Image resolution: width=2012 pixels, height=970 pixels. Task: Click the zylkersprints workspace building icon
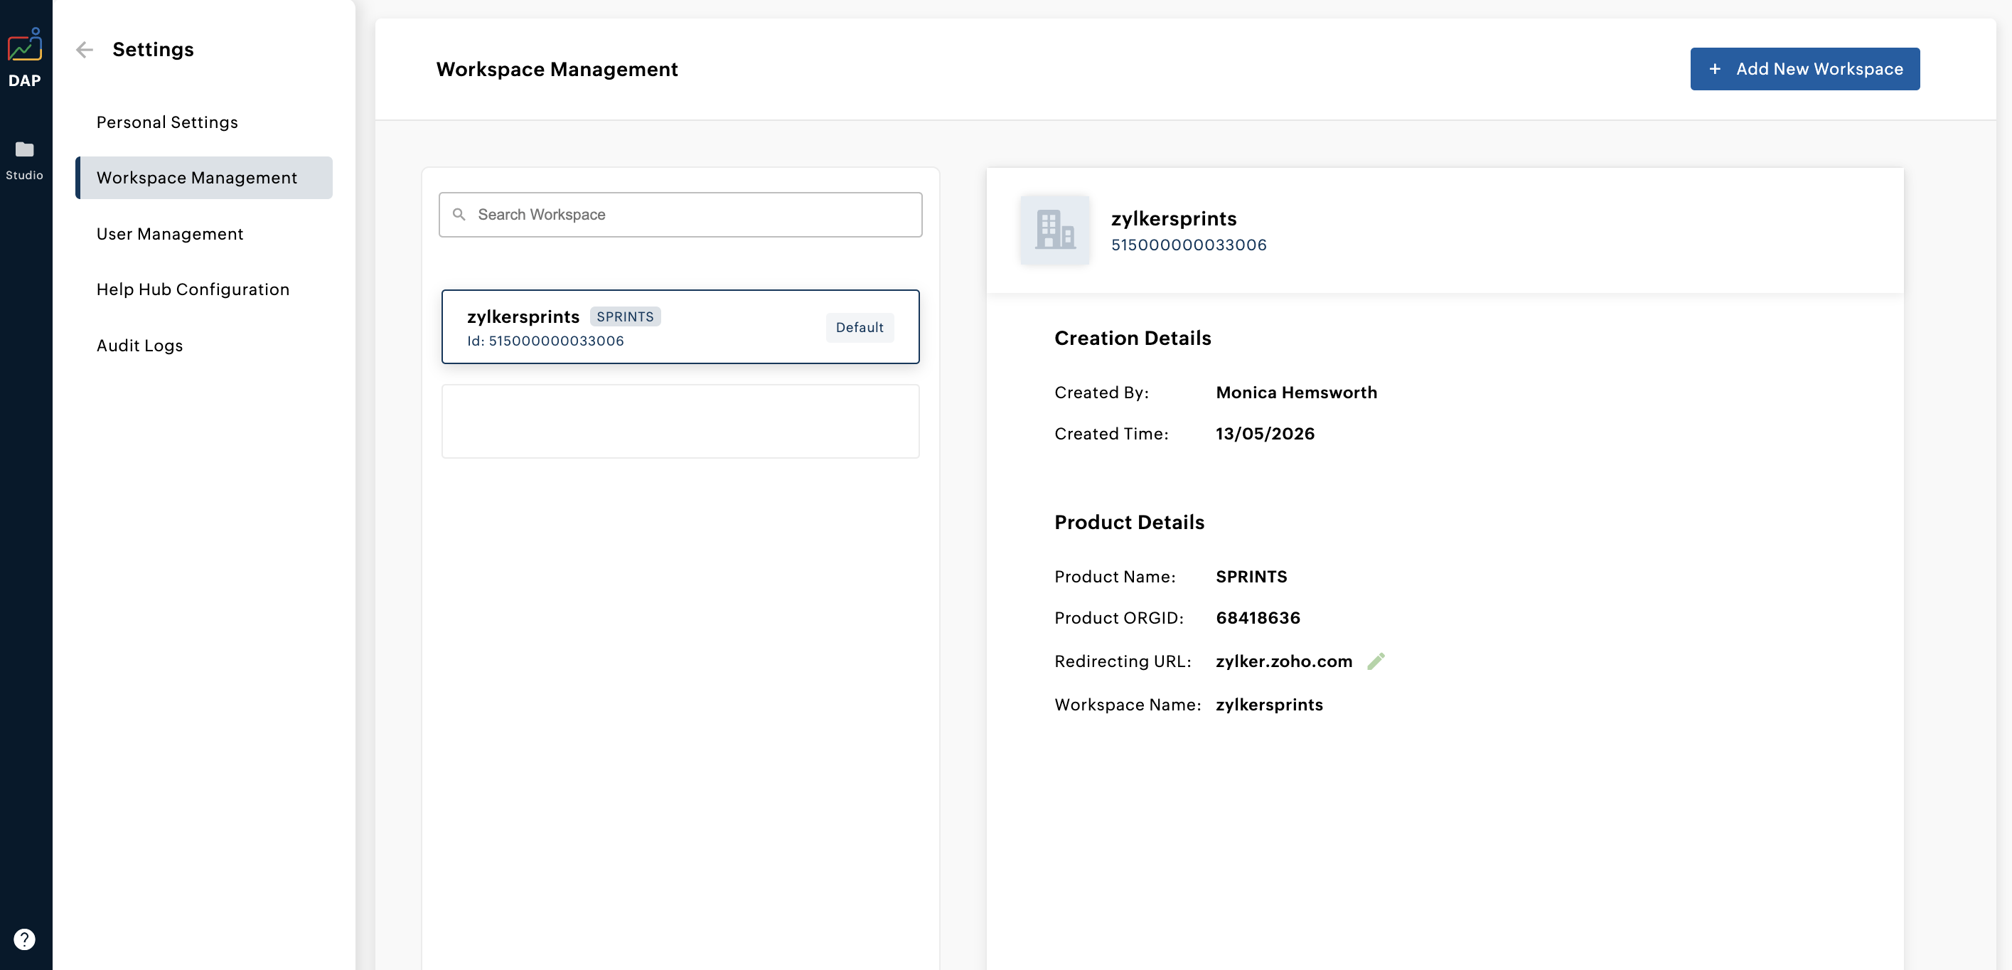point(1054,230)
